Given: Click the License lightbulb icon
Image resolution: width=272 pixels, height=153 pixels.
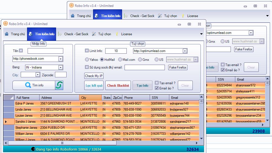Looking at the screenshot, I should pyautogui.click(x=117, y=34).
